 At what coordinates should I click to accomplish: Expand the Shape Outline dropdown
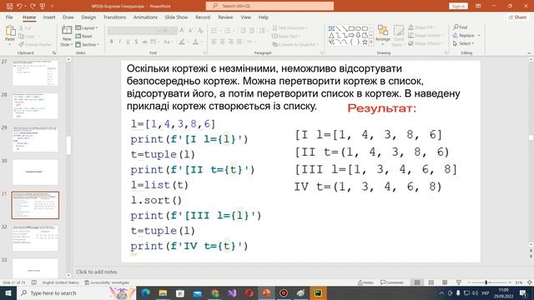click(x=426, y=35)
